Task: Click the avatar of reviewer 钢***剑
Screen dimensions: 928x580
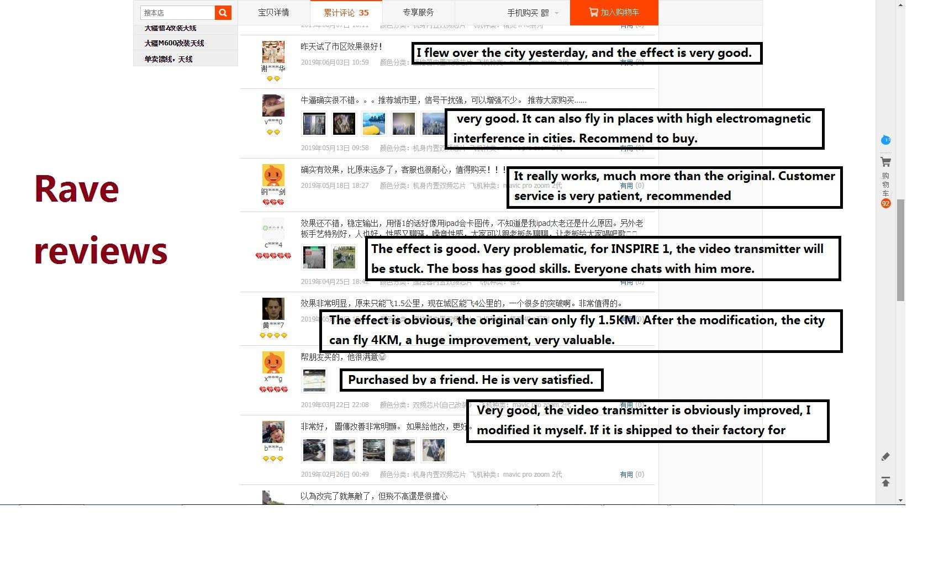Action: 273,175
